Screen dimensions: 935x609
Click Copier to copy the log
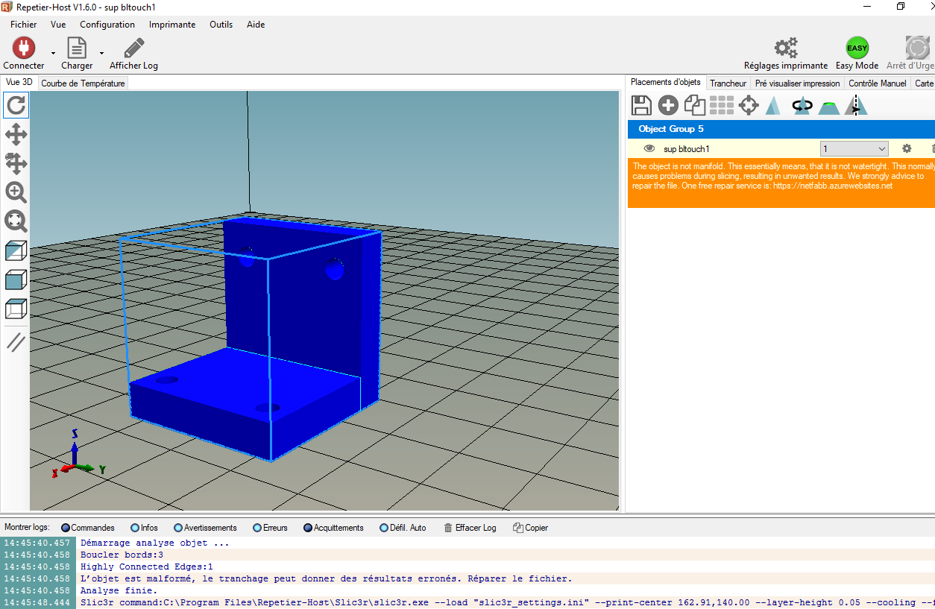coord(530,528)
